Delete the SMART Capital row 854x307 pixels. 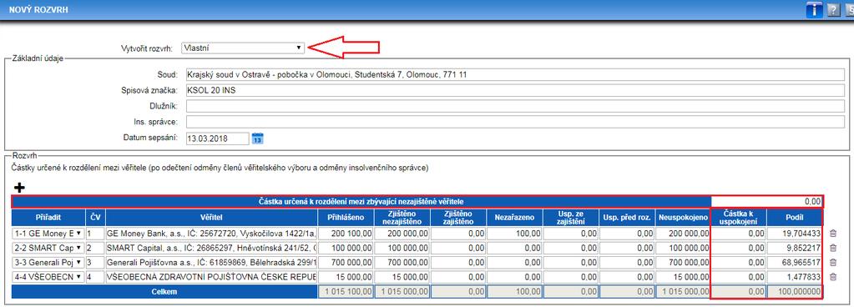[x=833, y=248]
